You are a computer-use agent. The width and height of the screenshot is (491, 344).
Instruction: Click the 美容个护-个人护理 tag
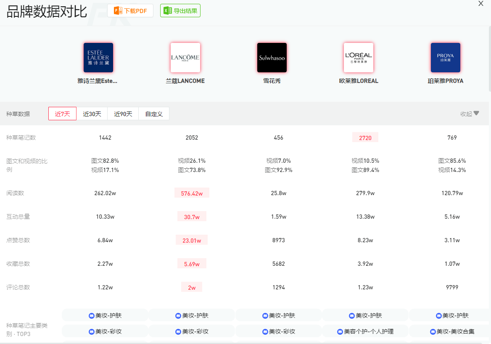click(x=365, y=331)
